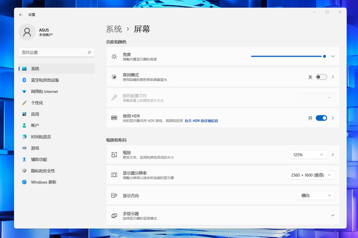Click the back arrow in the title bar
The width and height of the screenshot is (358, 238).
coord(21,15)
